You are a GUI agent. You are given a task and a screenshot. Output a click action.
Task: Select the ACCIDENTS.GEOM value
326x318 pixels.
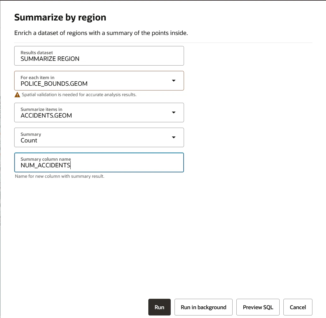point(46,115)
